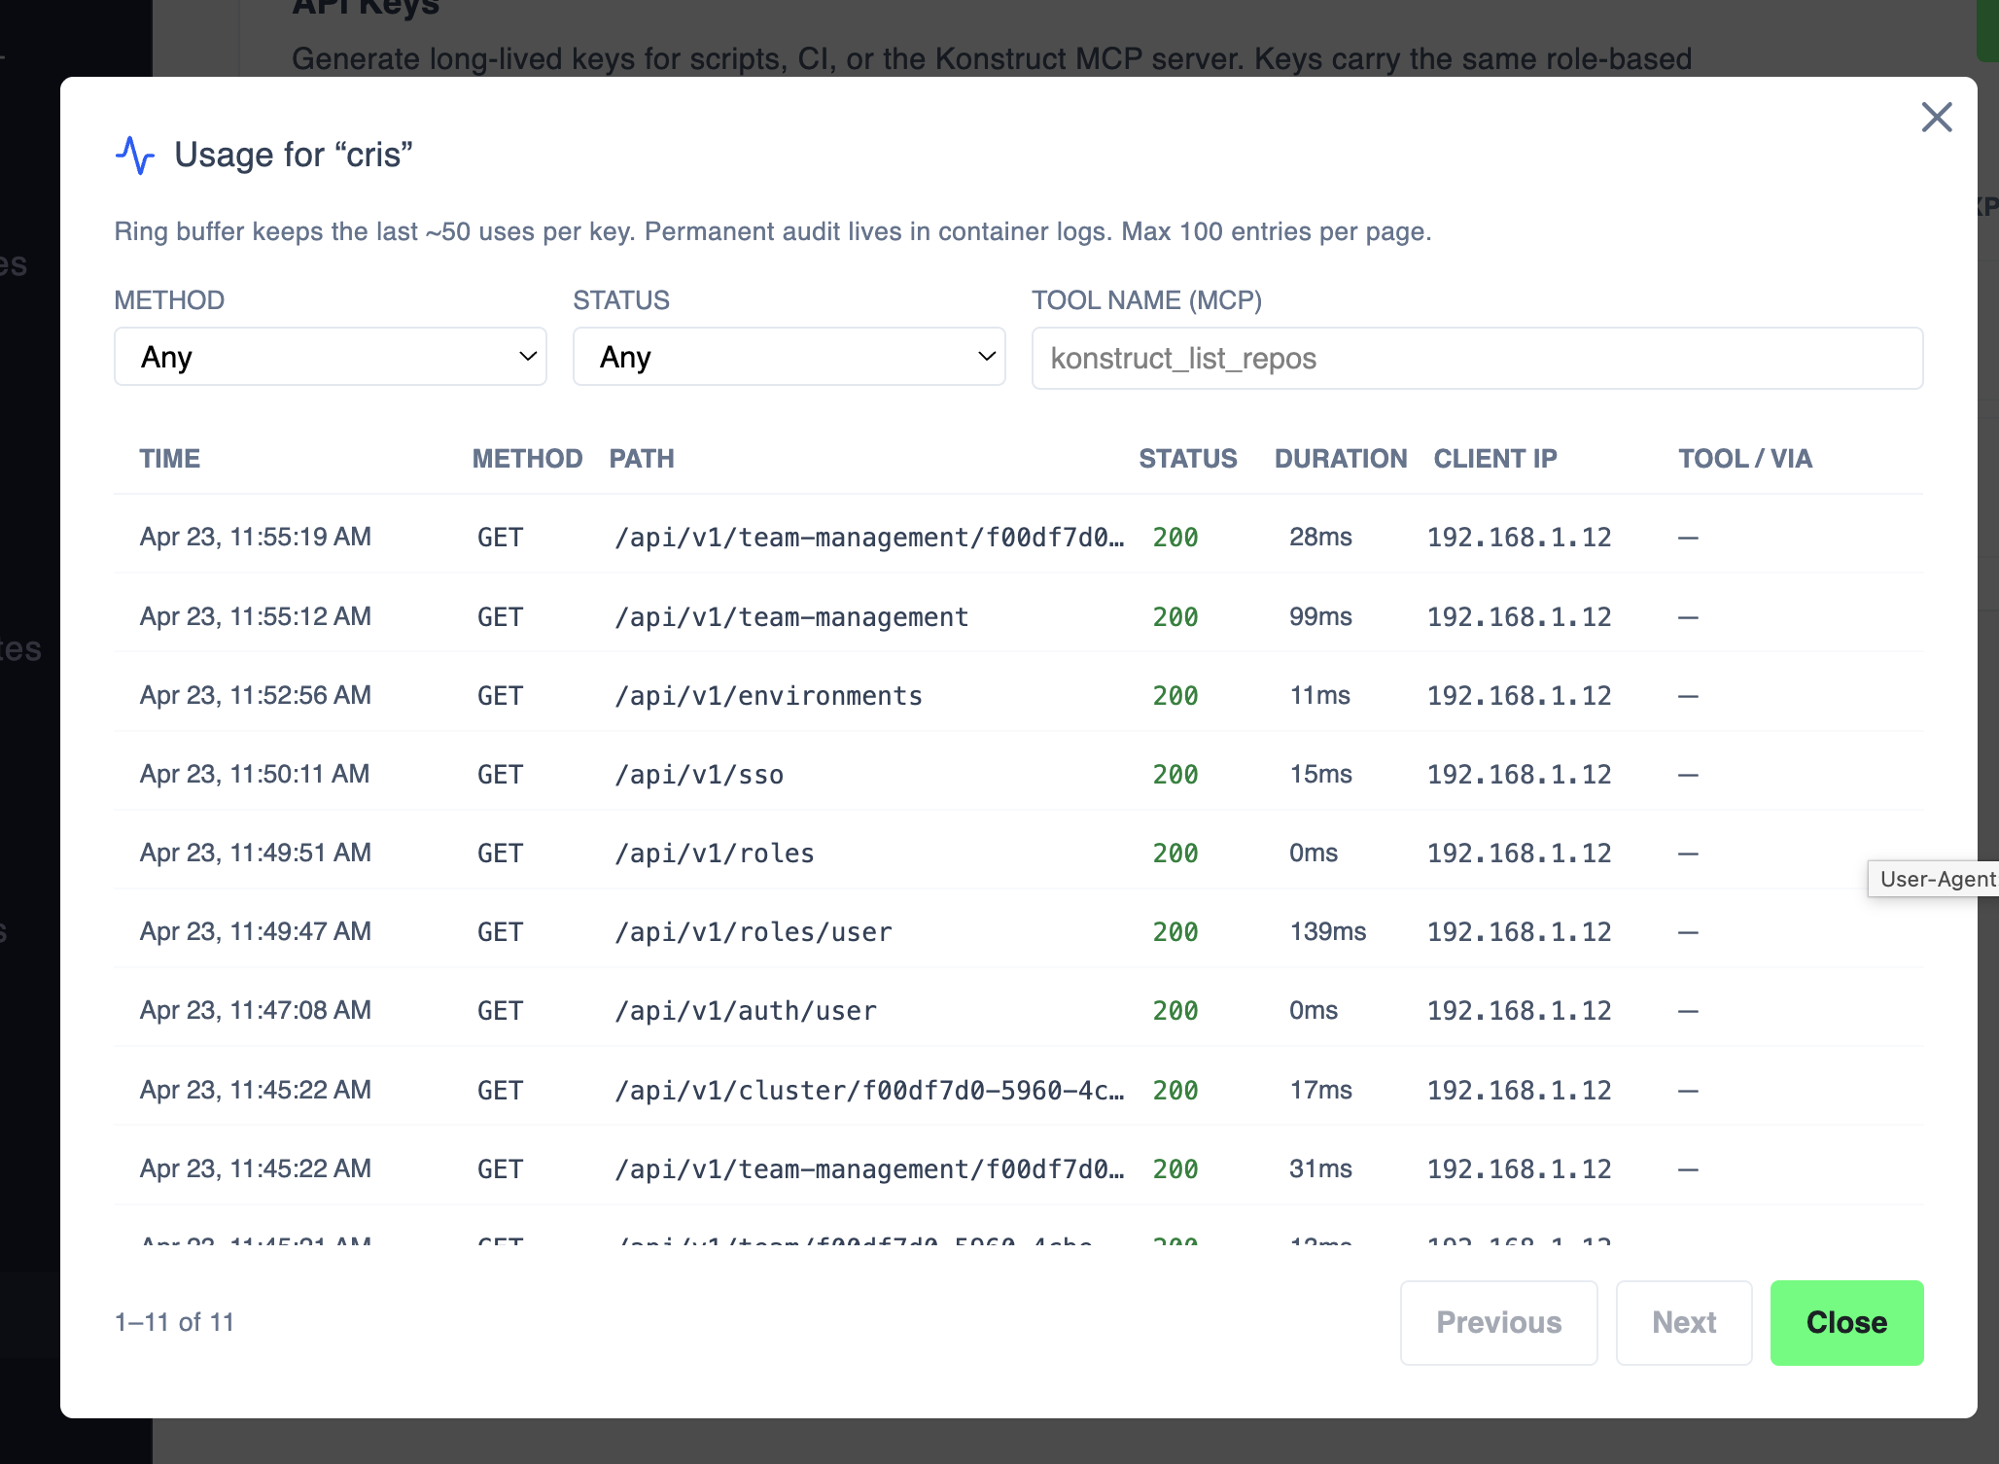
Task: Open the Status filter dropdown
Action: point(789,357)
